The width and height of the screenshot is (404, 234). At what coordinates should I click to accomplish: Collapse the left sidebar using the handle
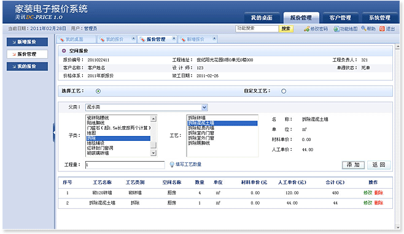coord(54,133)
